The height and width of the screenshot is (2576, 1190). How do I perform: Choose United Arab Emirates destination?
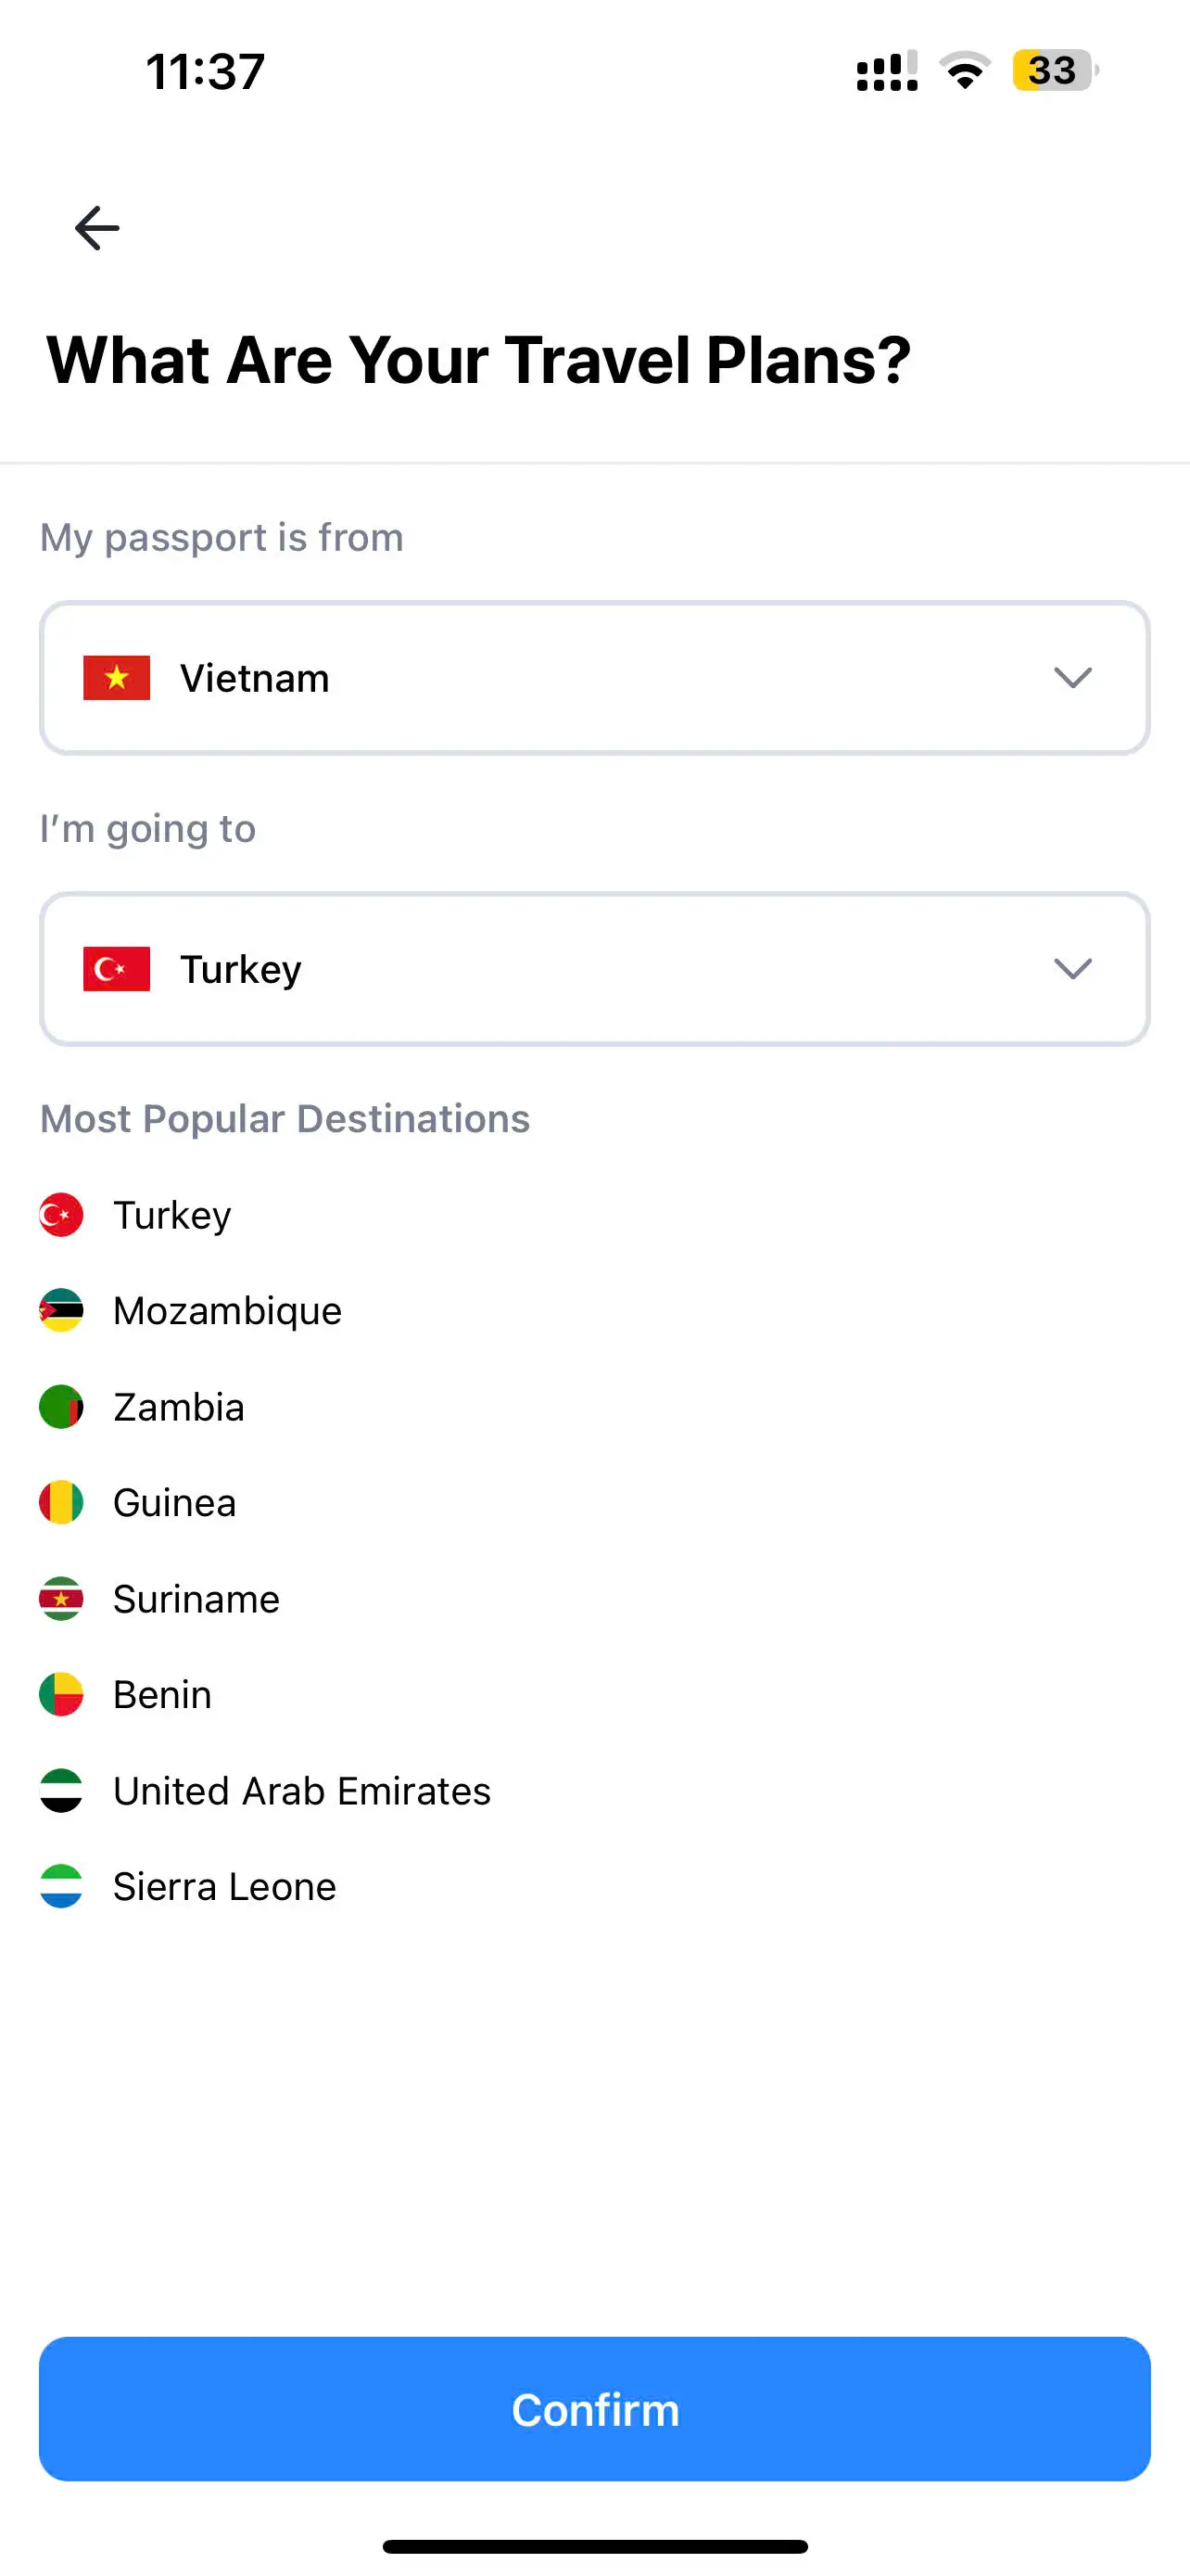coord(302,1790)
